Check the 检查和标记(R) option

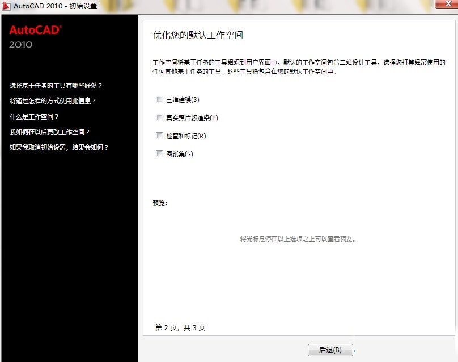point(159,136)
